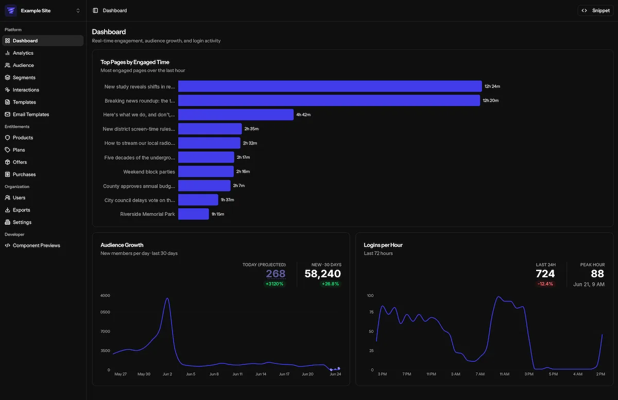Click the 12h 24m bar for New study

330,87
